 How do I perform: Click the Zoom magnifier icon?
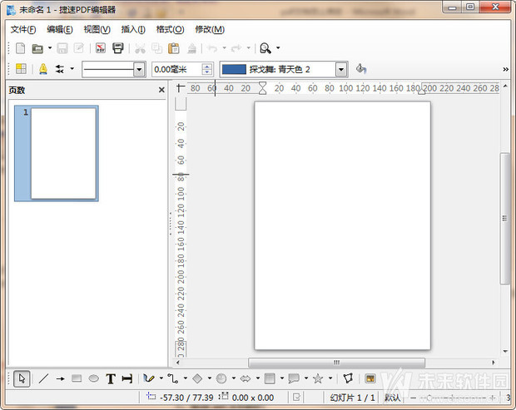pyautogui.click(x=265, y=48)
